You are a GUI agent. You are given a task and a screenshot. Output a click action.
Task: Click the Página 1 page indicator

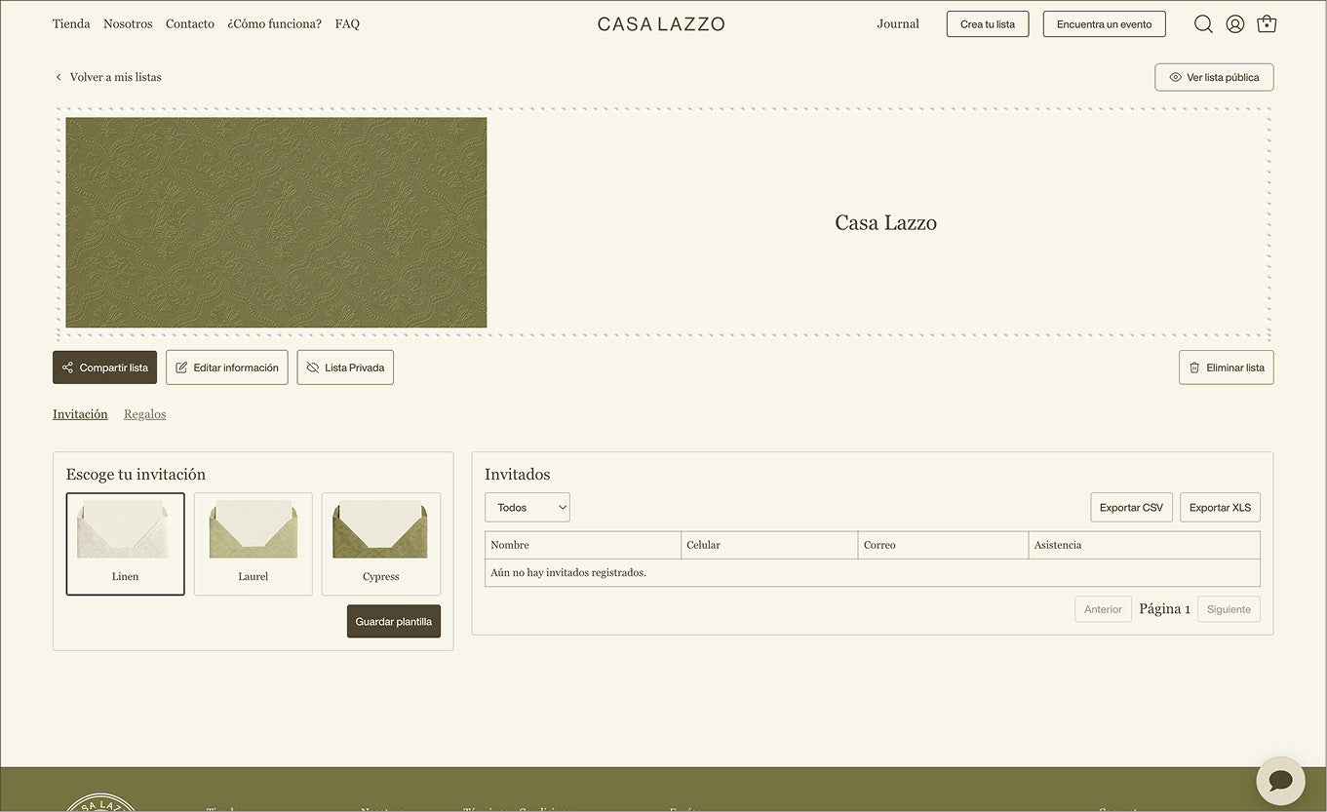point(1164,609)
